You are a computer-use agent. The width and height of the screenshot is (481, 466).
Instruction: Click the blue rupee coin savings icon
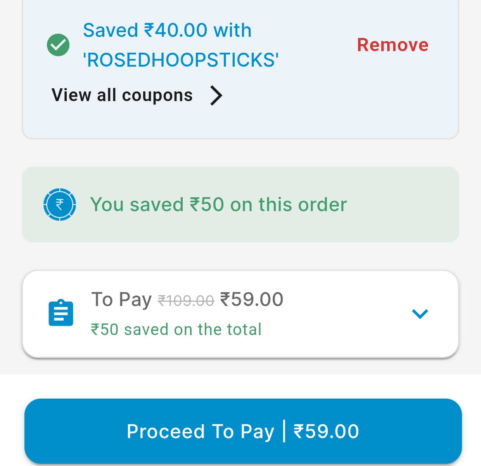click(59, 205)
